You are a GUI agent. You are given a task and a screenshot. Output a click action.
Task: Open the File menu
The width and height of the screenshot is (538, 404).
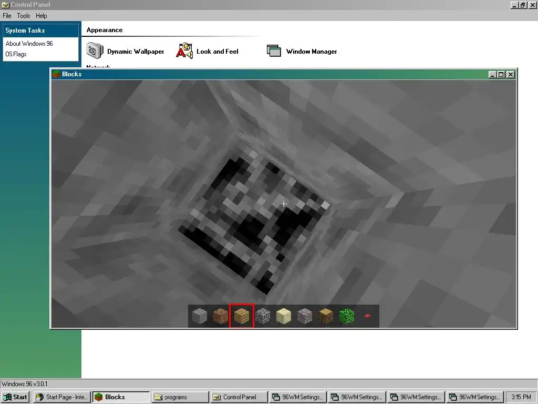coord(7,16)
